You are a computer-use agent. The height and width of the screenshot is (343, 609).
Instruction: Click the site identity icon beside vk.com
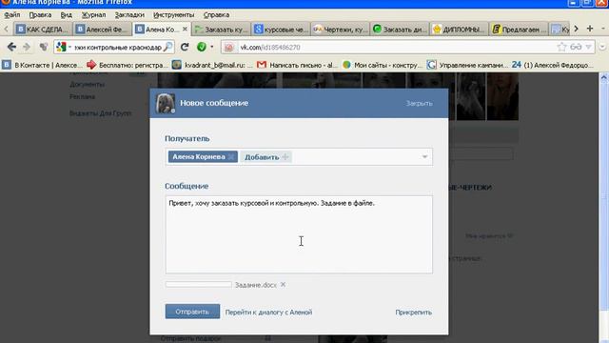tap(228, 47)
